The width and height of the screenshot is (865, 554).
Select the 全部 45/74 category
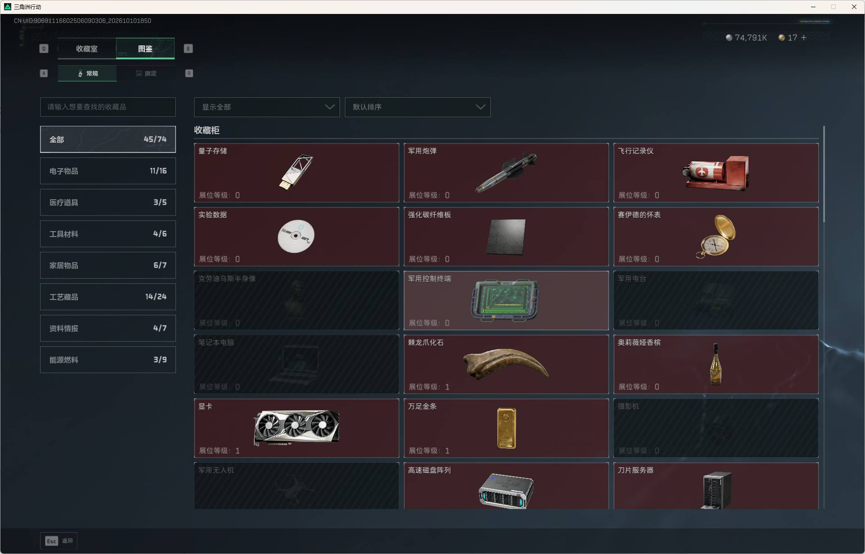click(x=108, y=139)
